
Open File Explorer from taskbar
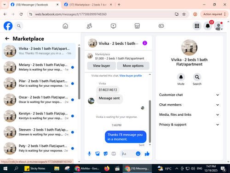click(57, 168)
